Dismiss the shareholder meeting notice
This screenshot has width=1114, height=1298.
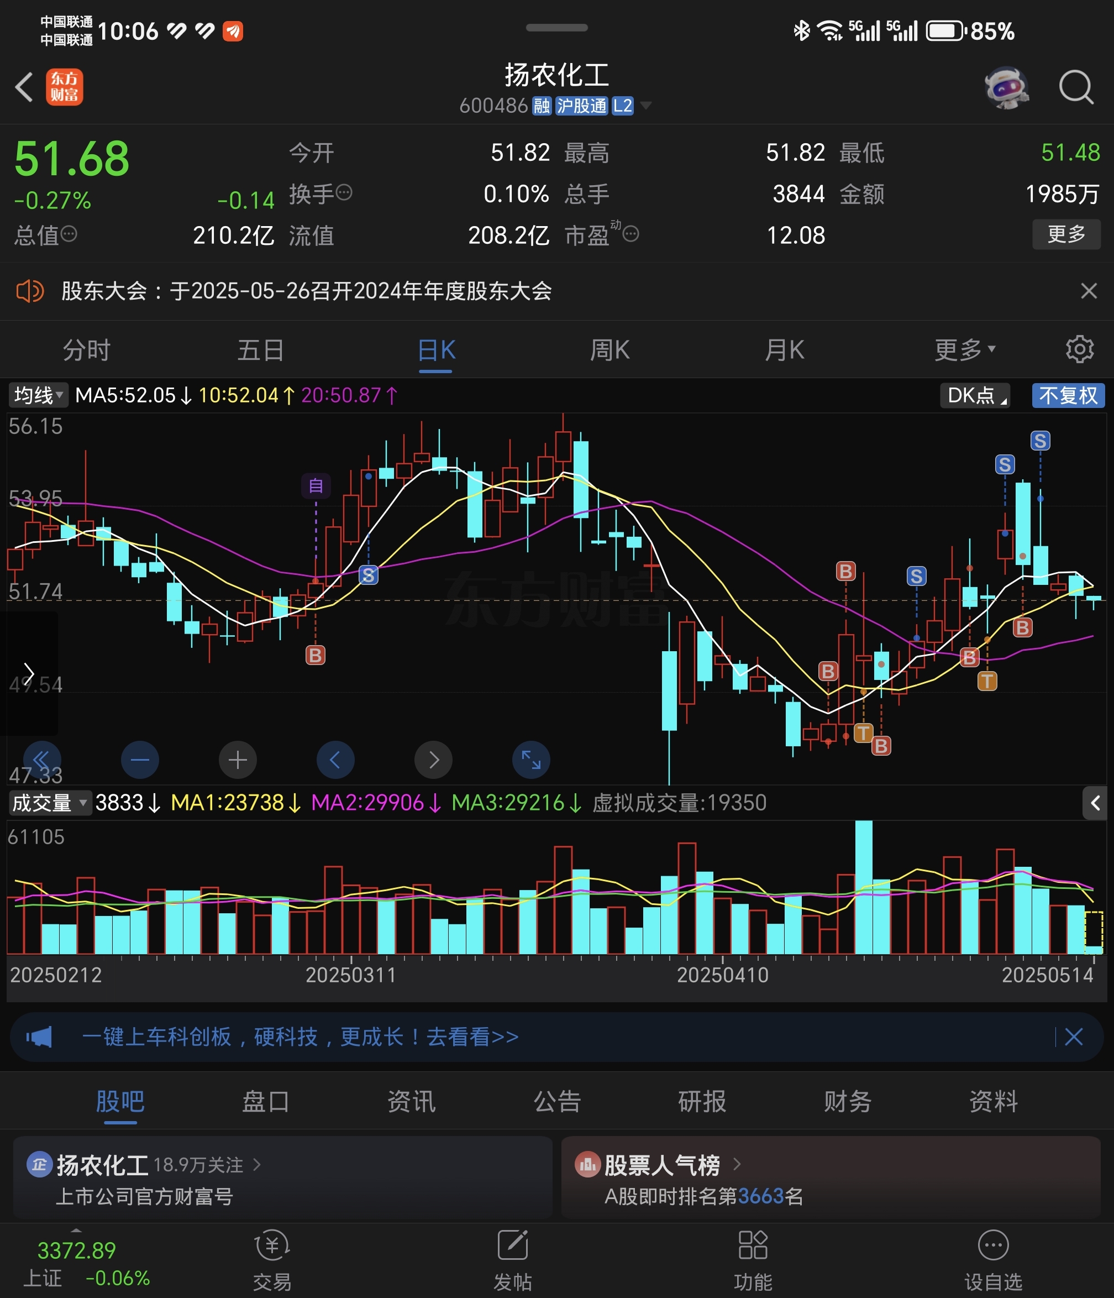(1089, 291)
